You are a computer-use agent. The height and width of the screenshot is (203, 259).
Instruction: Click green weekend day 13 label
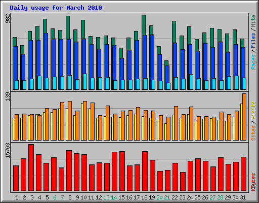(106, 197)
